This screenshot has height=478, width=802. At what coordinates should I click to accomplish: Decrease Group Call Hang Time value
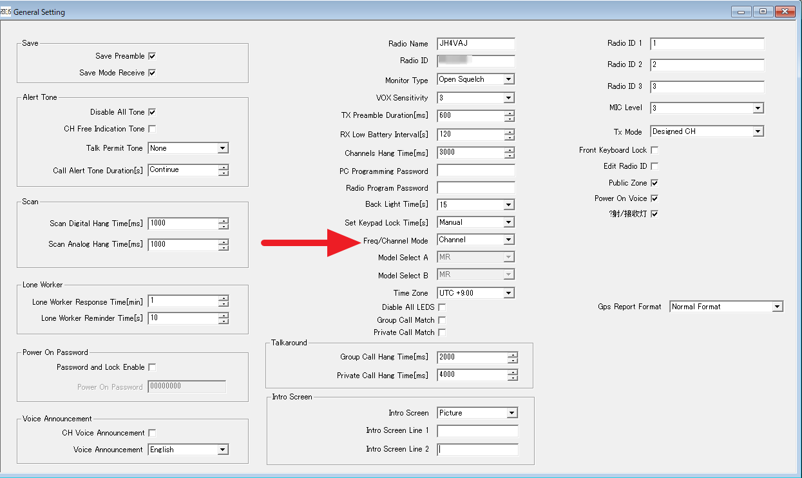512,360
